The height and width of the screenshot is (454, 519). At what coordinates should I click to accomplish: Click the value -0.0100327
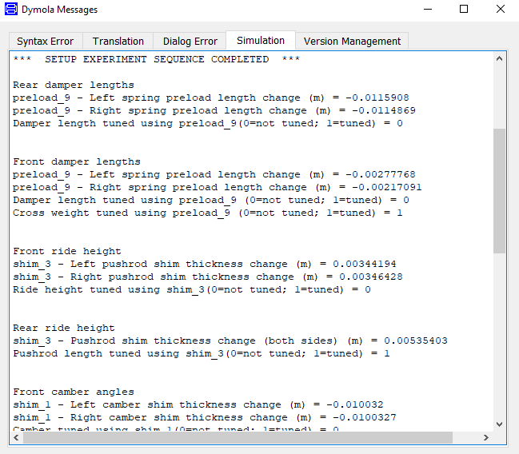pos(365,417)
